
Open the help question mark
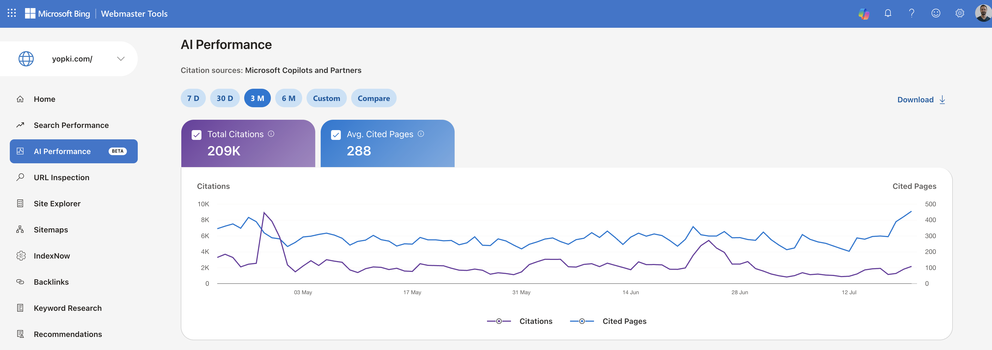pyautogui.click(x=911, y=14)
